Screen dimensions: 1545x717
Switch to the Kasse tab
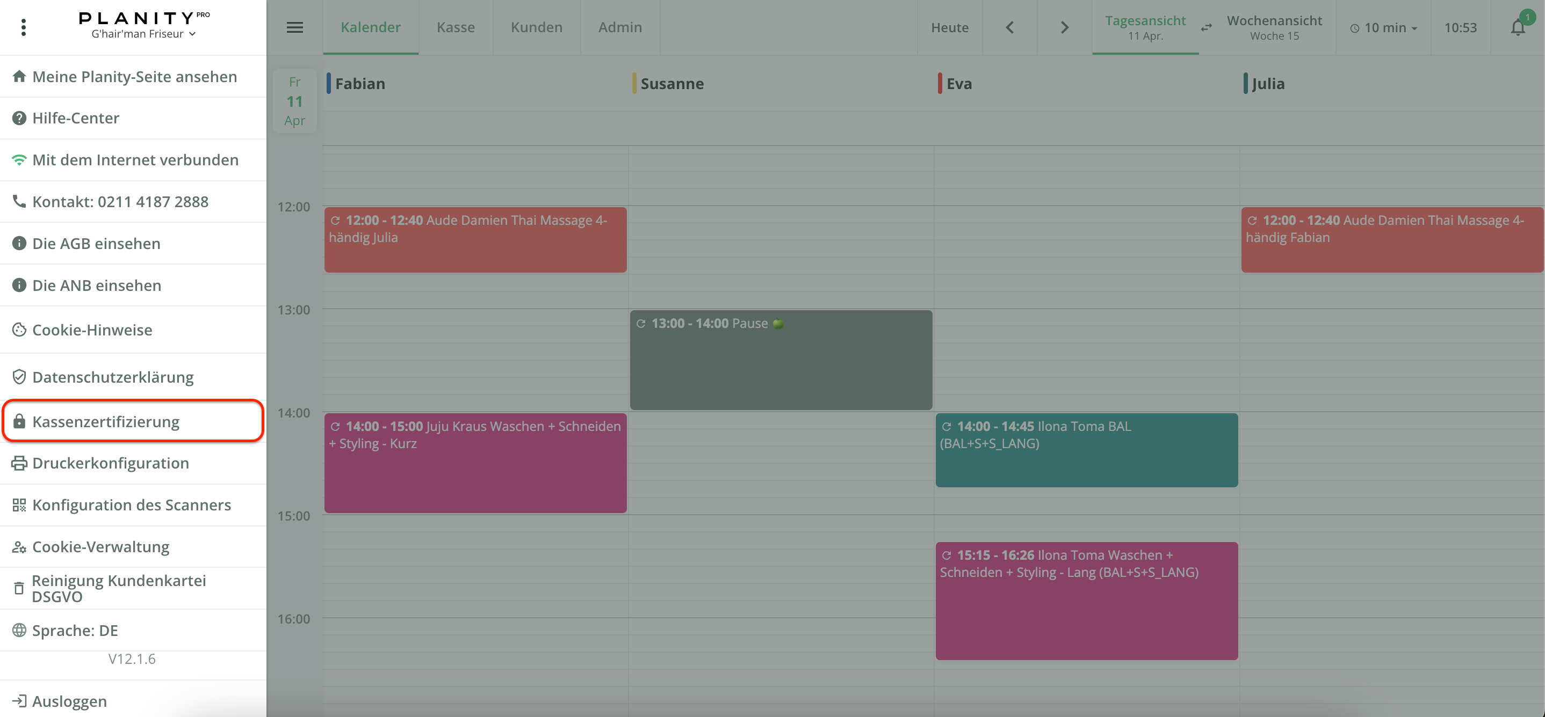(x=455, y=27)
